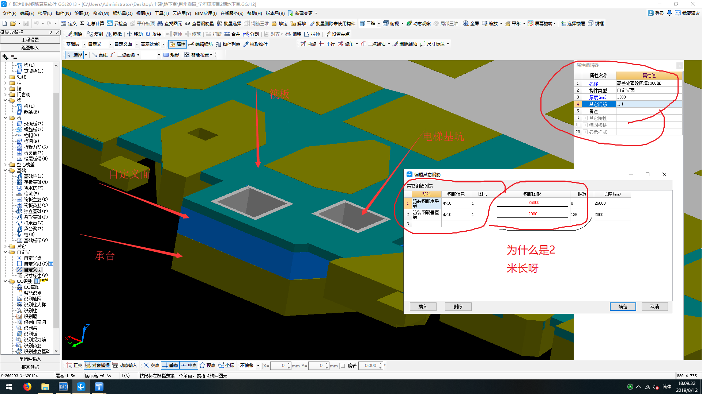
Task: Click 插入 in the rebar dialog
Action: tap(423, 306)
